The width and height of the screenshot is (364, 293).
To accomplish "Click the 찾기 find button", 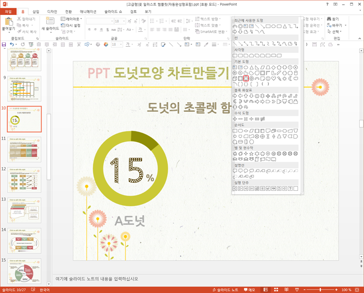I will 333,19.
